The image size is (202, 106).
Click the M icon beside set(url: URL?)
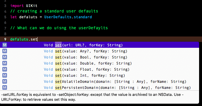(x=5, y=45)
